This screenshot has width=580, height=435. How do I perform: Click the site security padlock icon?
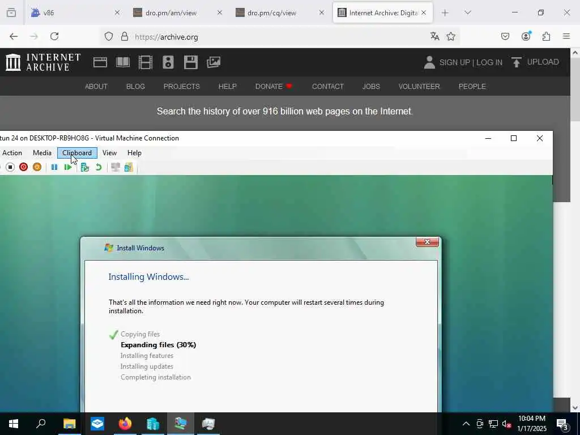click(x=125, y=37)
